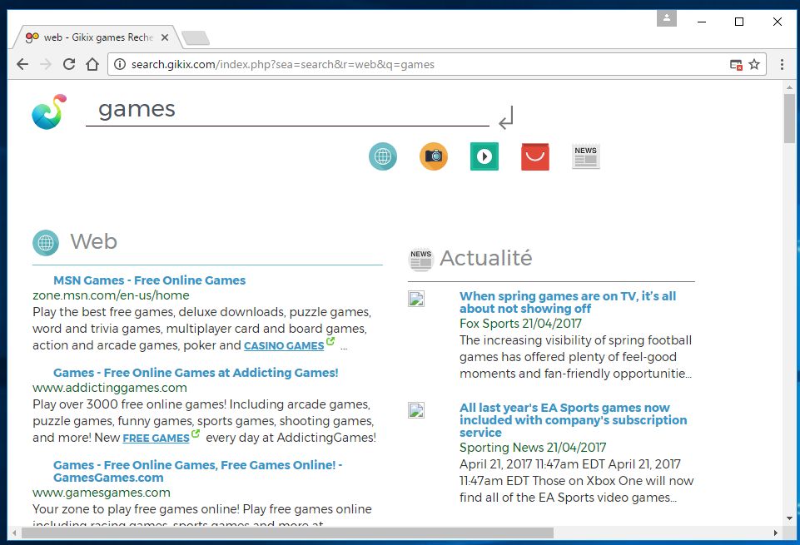Maximize the browser window
This screenshot has height=545, width=800.
click(738, 22)
